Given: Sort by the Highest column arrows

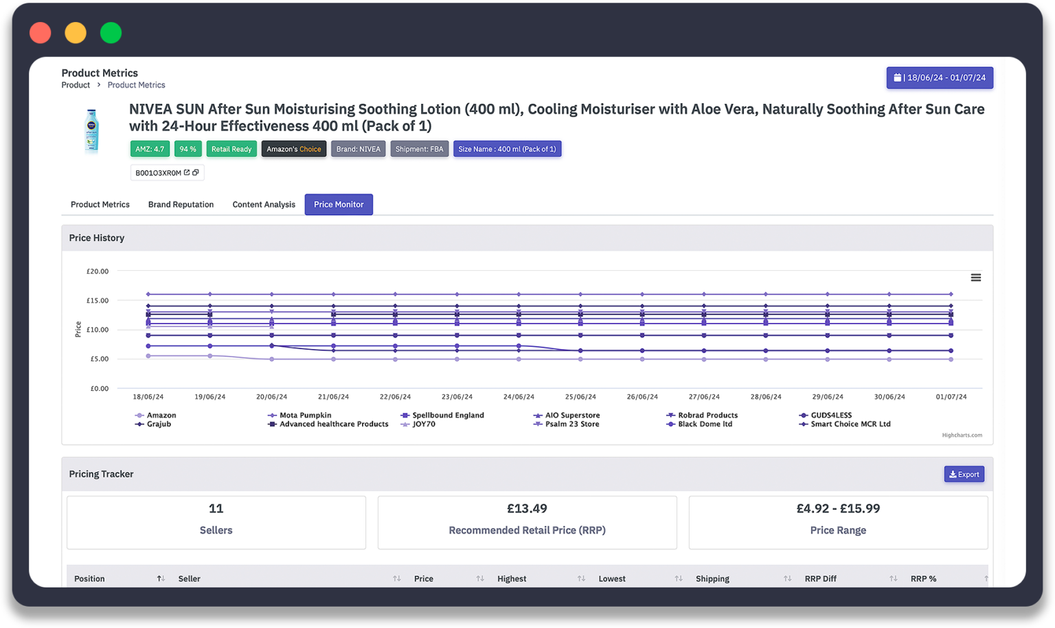Looking at the screenshot, I should pyautogui.click(x=581, y=579).
